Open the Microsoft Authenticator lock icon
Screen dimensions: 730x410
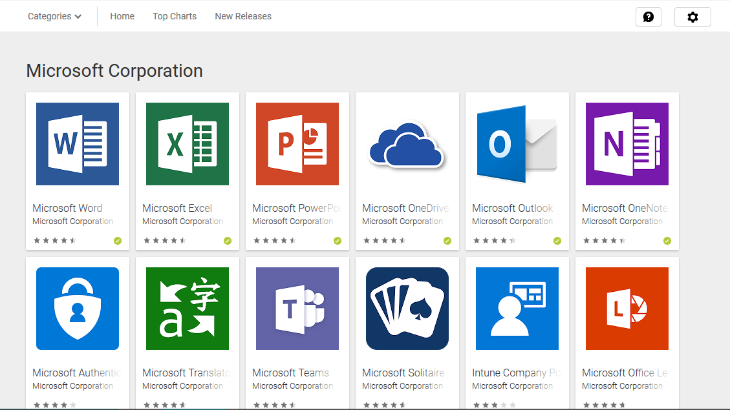pos(78,308)
